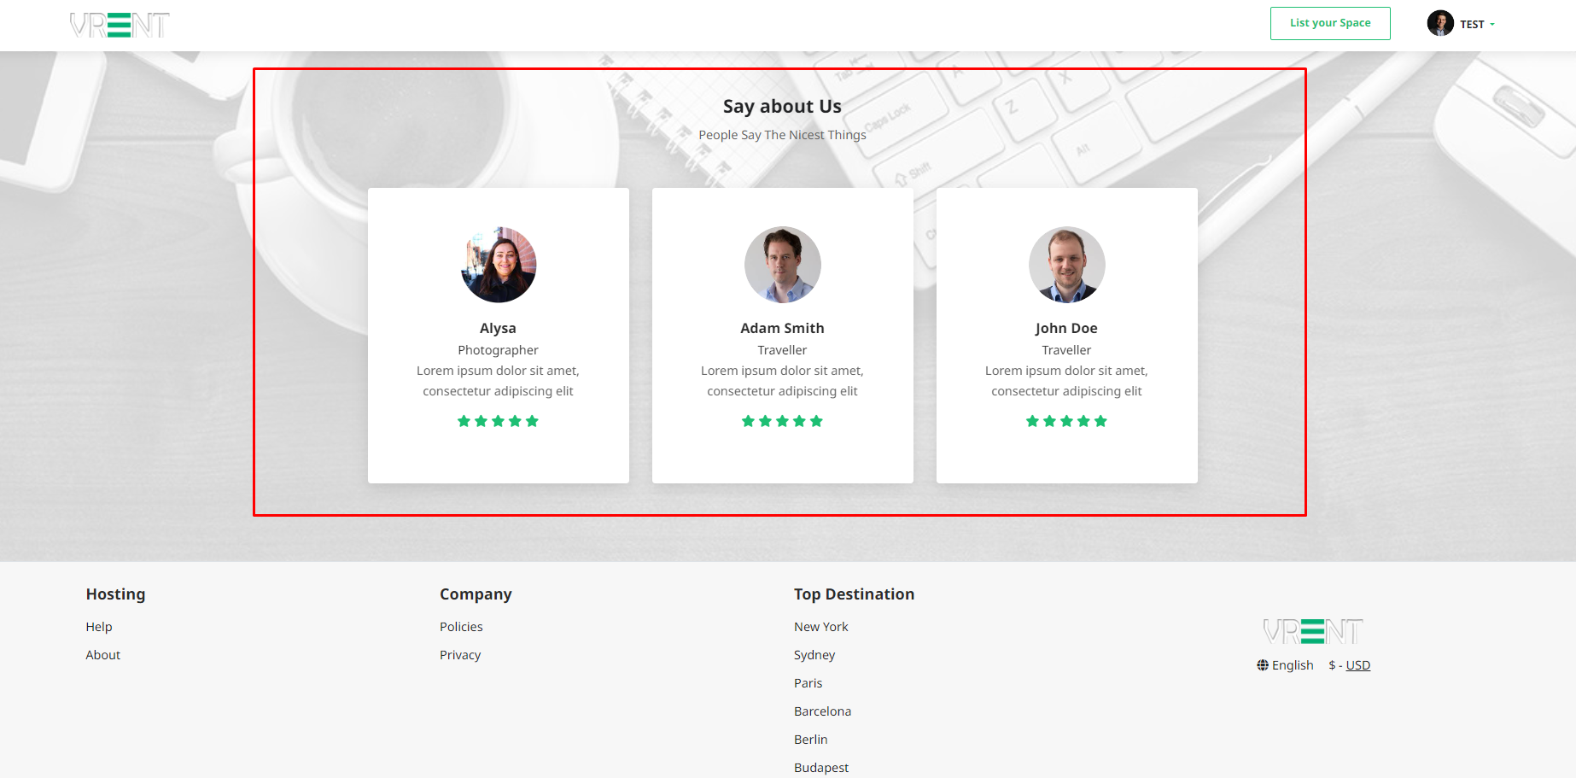1576x778 pixels.
Task: Click the globe icon beside English
Action: 1263,665
